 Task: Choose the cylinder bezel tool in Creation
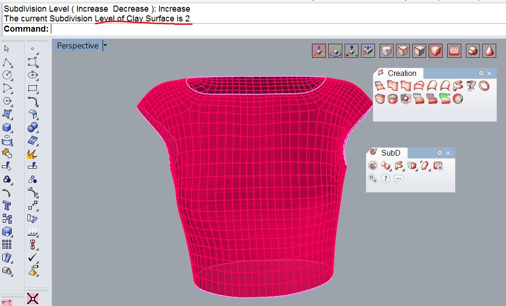coord(393,98)
